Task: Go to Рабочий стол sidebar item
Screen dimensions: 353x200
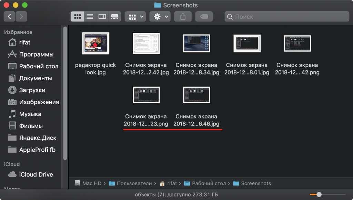Action: 39,66
